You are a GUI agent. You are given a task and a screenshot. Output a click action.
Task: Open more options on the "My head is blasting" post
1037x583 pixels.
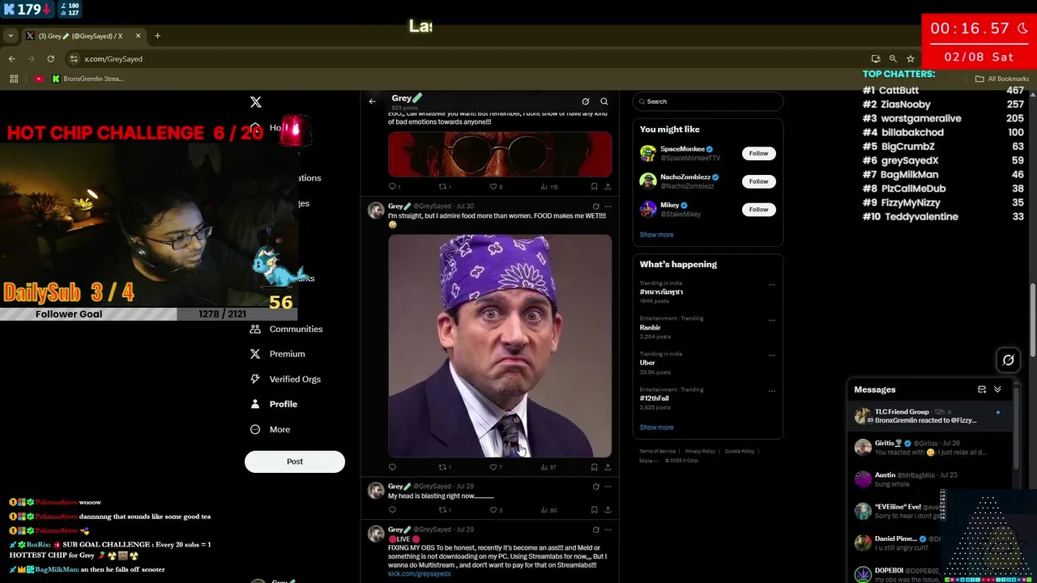coord(608,487)
